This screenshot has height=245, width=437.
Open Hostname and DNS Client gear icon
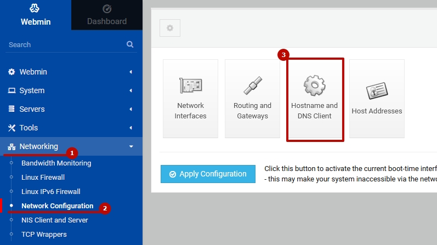315,86
